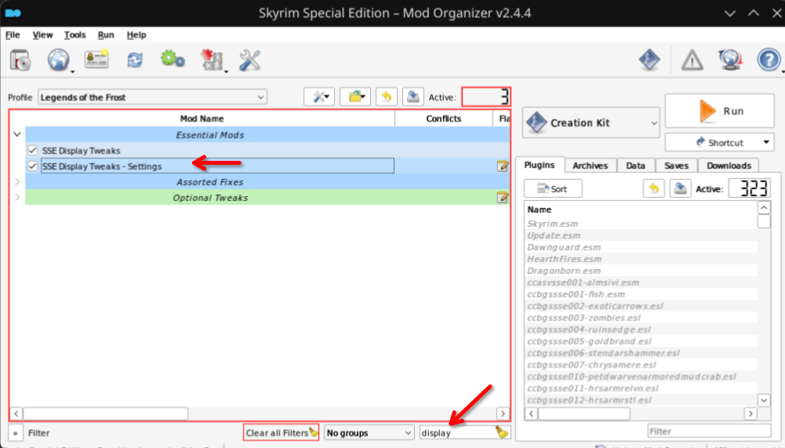Open the Shortcut dropdown button
This screenshot has height=448, width=785.
(x=719, y=143)
